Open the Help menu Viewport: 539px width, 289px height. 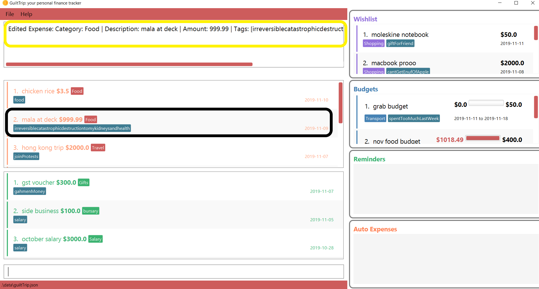coord(26,14)
